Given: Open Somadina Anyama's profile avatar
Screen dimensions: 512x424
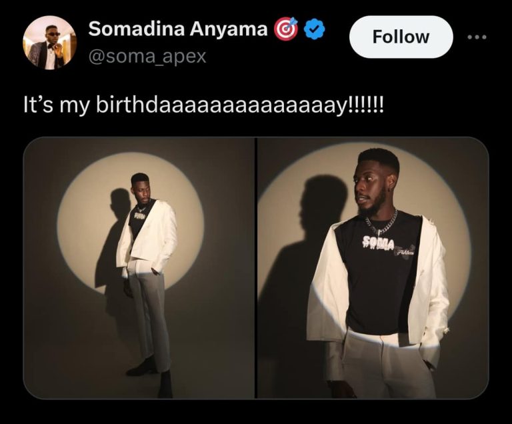Looking at the screenshot, I should pyautogui.click(x=49, y=43).
